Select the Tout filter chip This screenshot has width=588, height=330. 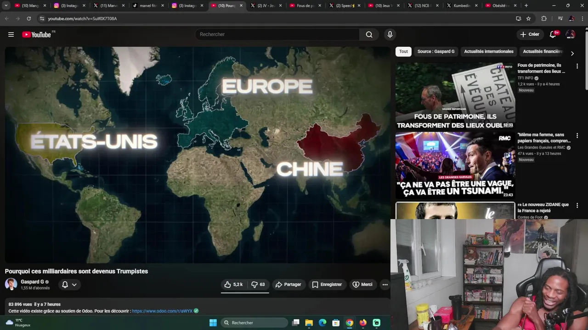403,51
